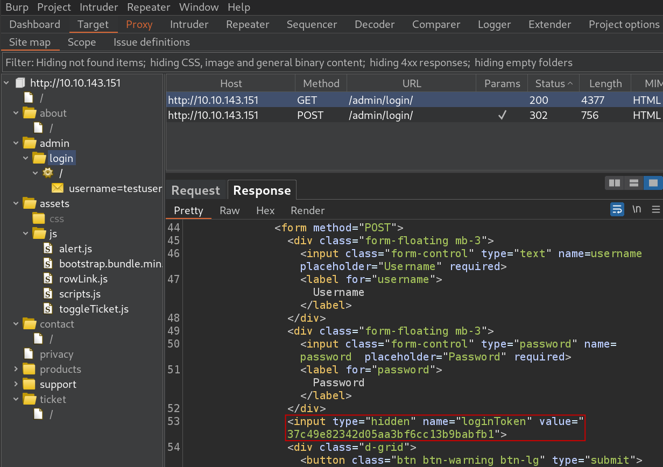
Task: Select the POST /admin/login/ row
Action: (x=414, y=115)
